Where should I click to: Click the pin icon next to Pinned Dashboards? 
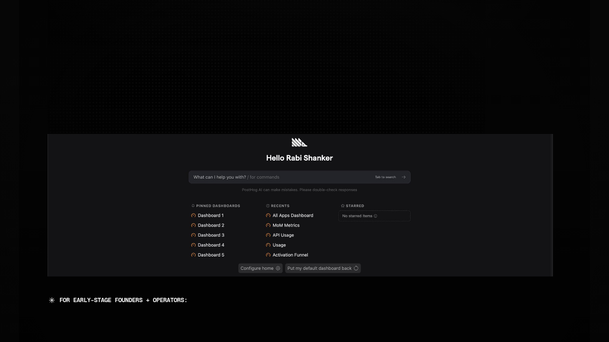coord(193,206)
